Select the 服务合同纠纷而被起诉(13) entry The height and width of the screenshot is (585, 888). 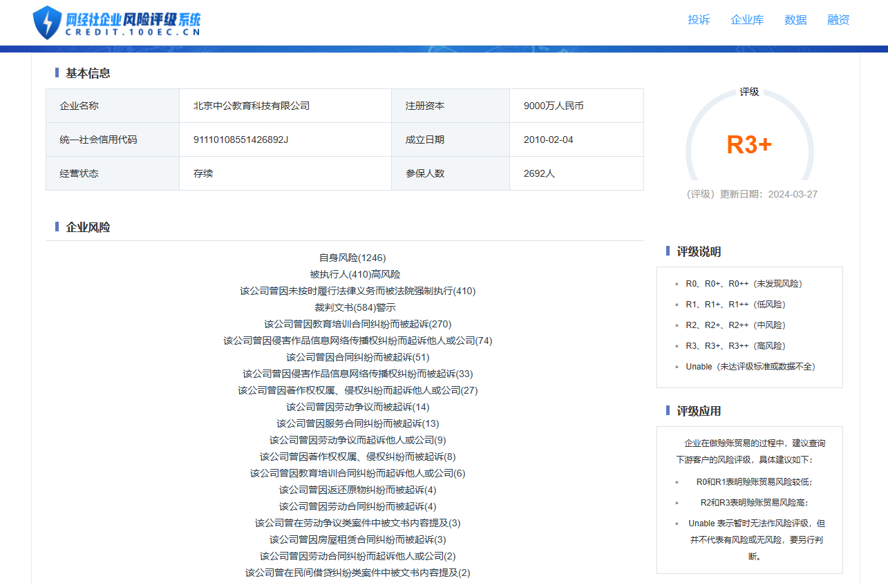click(x=357, y=423)
